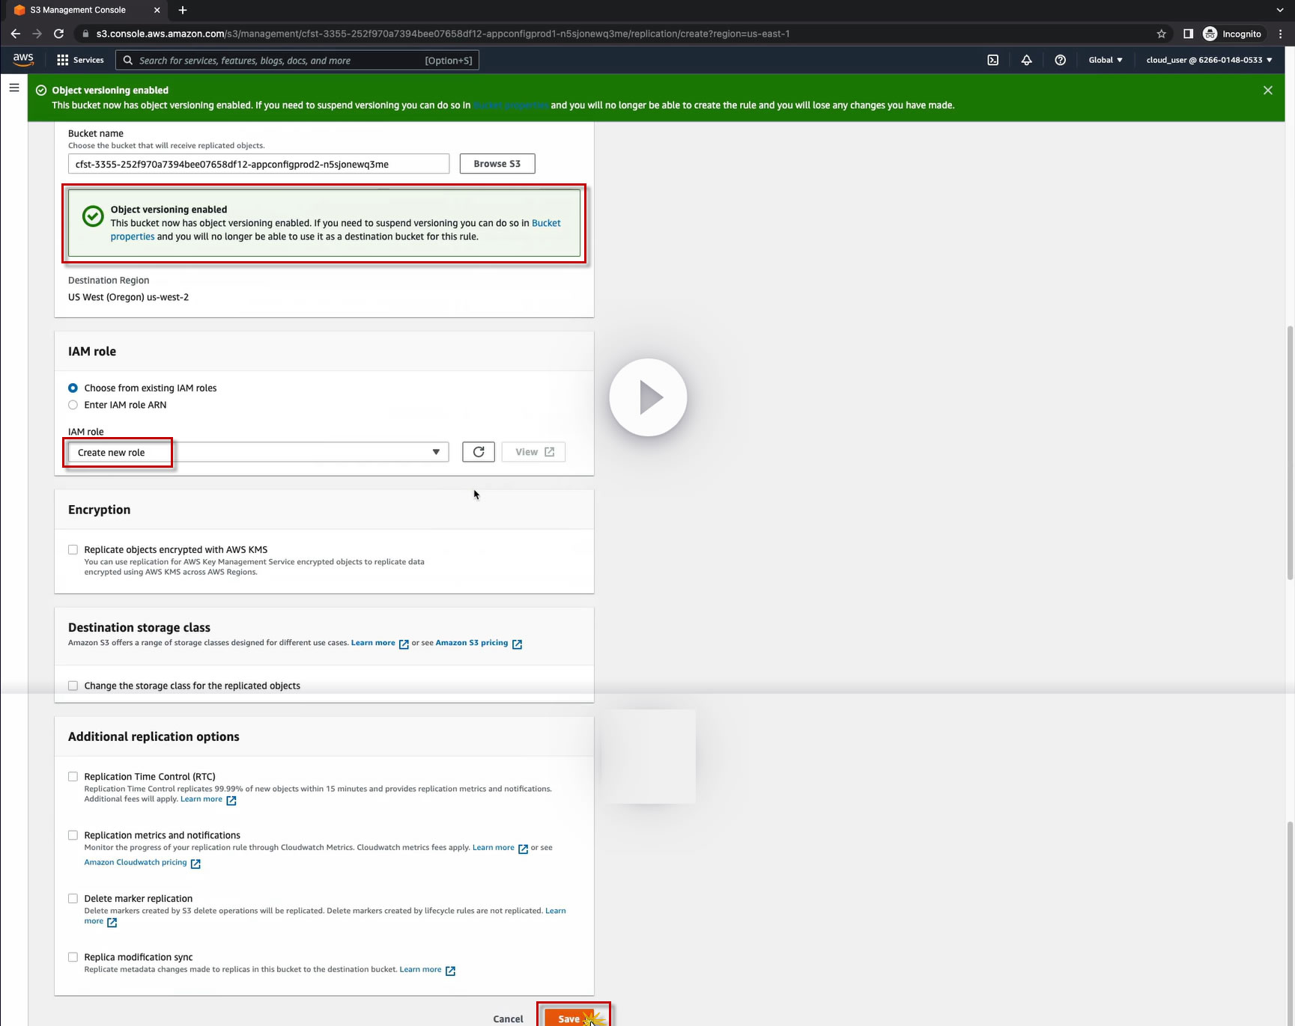The height and width of the screenshot is (1026, 1295).
Task: Open the Global region selector
Action: (1106, 60)
